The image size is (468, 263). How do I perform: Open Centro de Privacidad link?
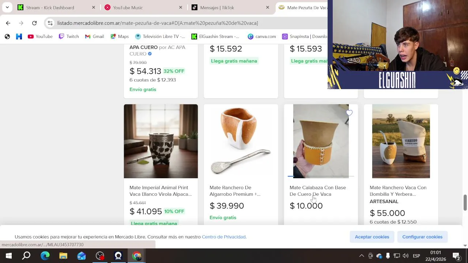pyautogui.click(x=224, y=237)
